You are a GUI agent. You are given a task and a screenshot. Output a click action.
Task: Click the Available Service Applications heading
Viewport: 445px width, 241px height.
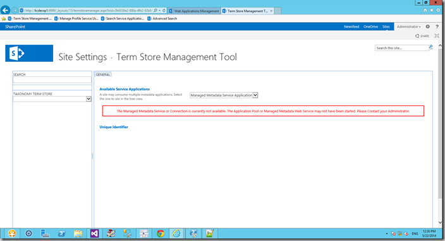point(125,89)
